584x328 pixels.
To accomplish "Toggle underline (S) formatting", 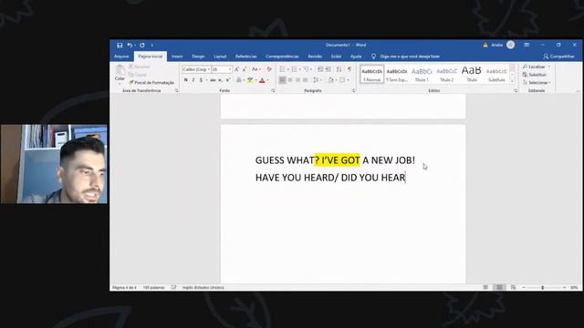I will [201, 80].
